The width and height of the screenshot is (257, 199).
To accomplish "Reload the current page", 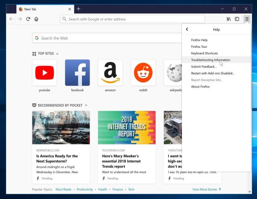I will (28, 19).
